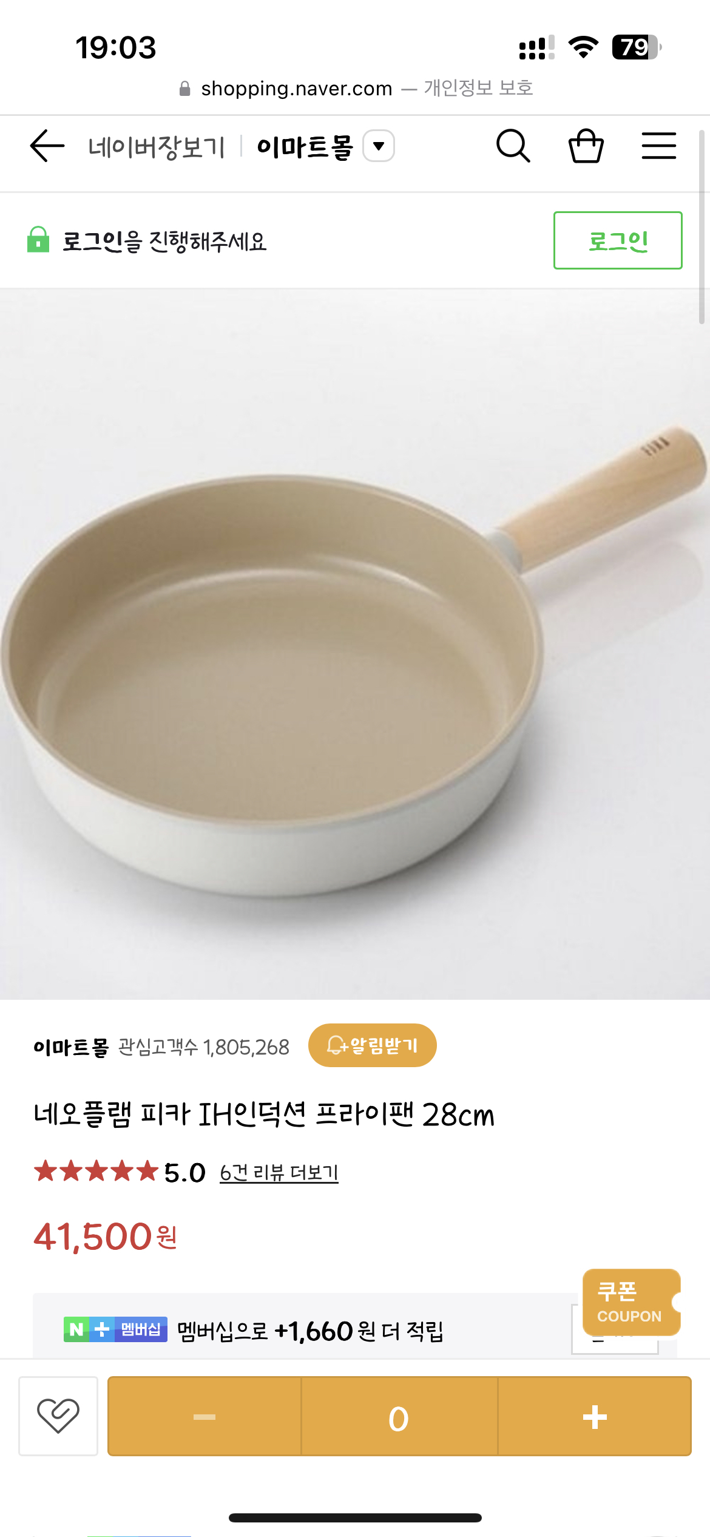Tap the heart wishlist icon
The image size is (710, 1537).
(x=58, y=1416)
